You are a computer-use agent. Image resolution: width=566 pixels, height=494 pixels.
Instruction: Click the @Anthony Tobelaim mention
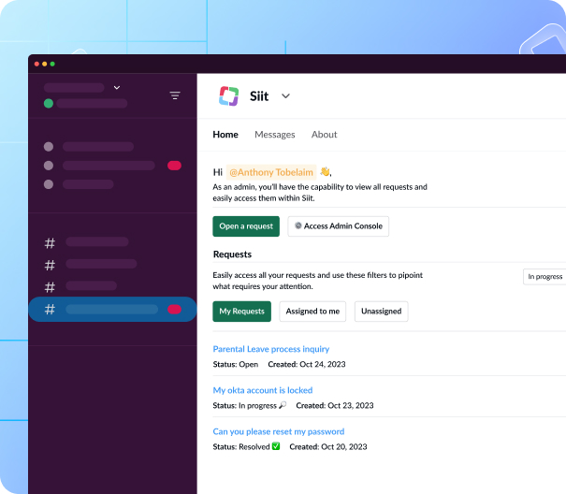pos(271,172)
